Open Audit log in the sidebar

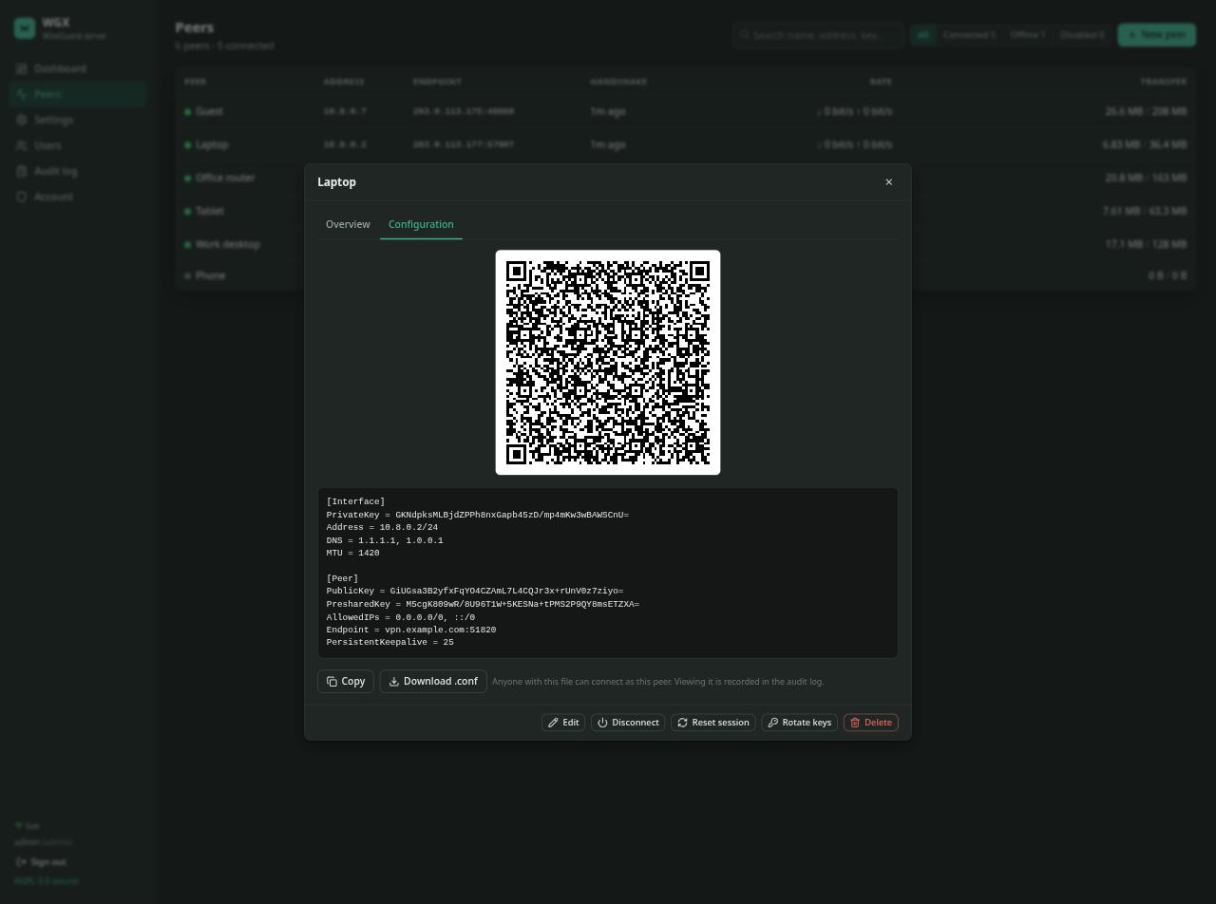(x=77, y=171)
